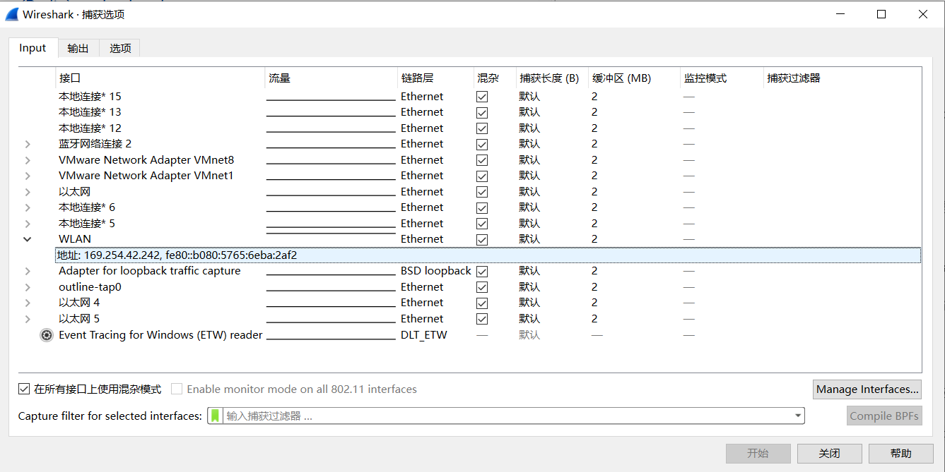Screen dimensions: 945x472
Task: Toggle promiscuous checkbox for VMnet8 adapter
Action: pos(482,160)
